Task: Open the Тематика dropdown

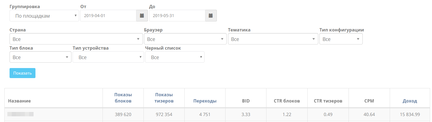Action: [x=273, y=39]
